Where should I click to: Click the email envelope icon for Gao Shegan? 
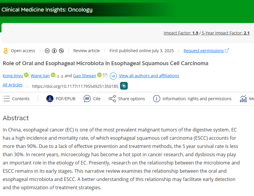tap(105, 75)
